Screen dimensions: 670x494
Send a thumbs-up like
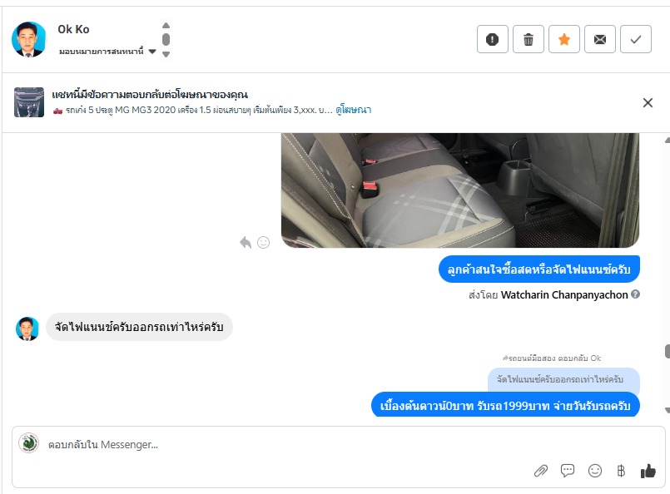pos(648,471)
